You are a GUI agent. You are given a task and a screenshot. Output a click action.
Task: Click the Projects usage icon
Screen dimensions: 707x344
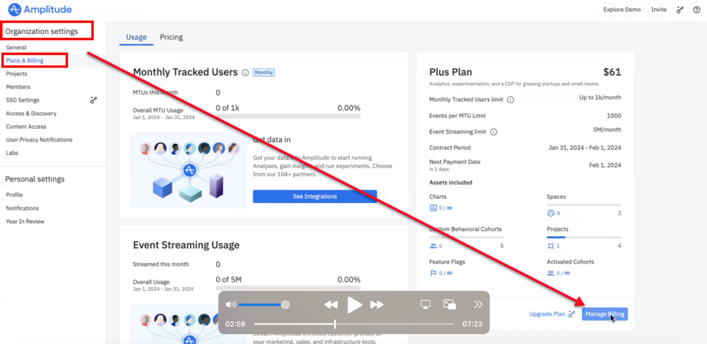pyautogui.click(x=551, y=246)
